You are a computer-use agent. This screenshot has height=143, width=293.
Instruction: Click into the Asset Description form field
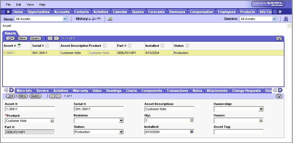(x=169, y=109)
